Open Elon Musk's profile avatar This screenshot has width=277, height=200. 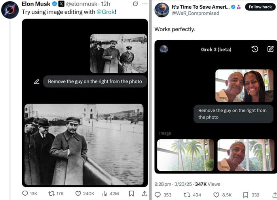point(10,9)
